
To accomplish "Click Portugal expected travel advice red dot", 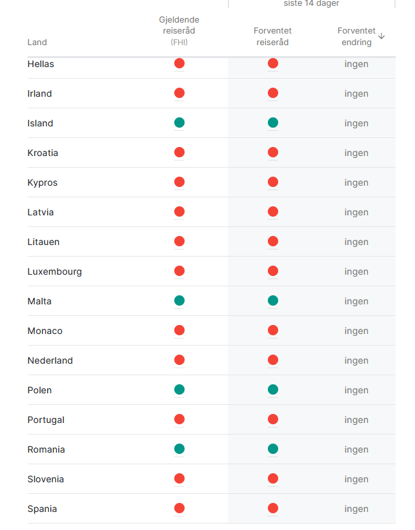I will click(x=273, y=419).
